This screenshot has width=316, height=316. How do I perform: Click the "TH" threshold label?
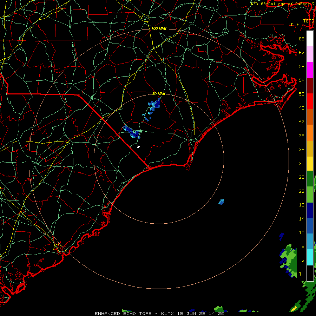point(302,274)
